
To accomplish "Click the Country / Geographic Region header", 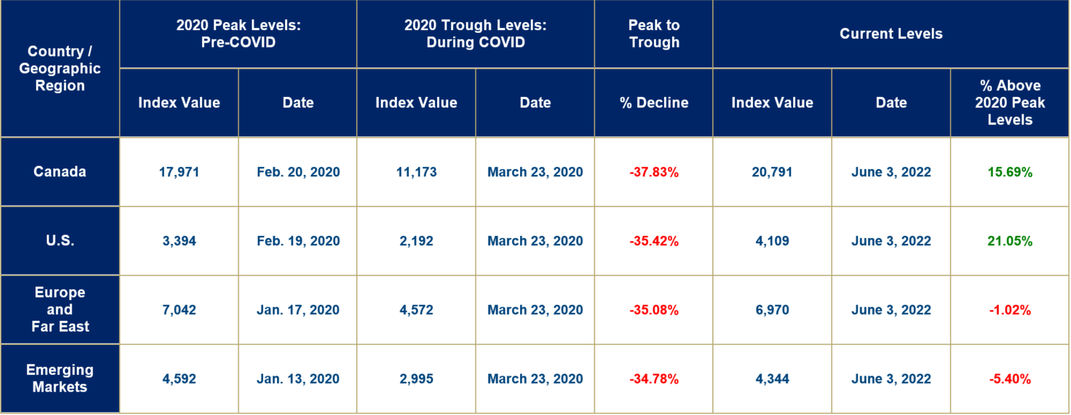I will 60,68.
